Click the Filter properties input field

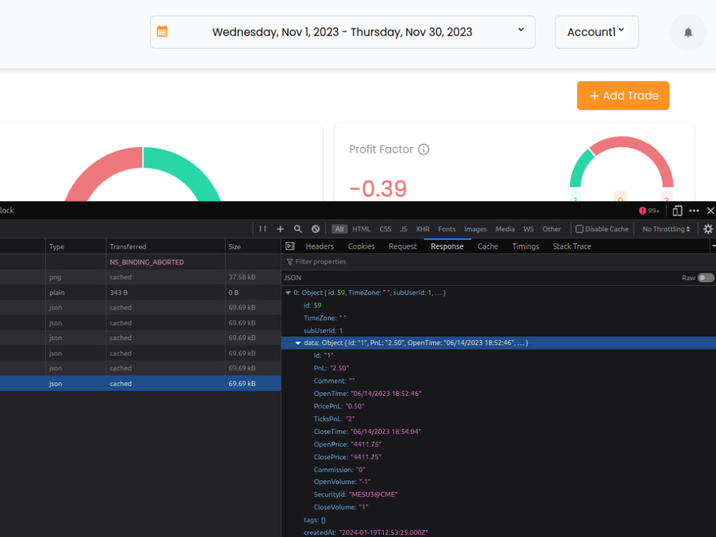coord(498,261)
